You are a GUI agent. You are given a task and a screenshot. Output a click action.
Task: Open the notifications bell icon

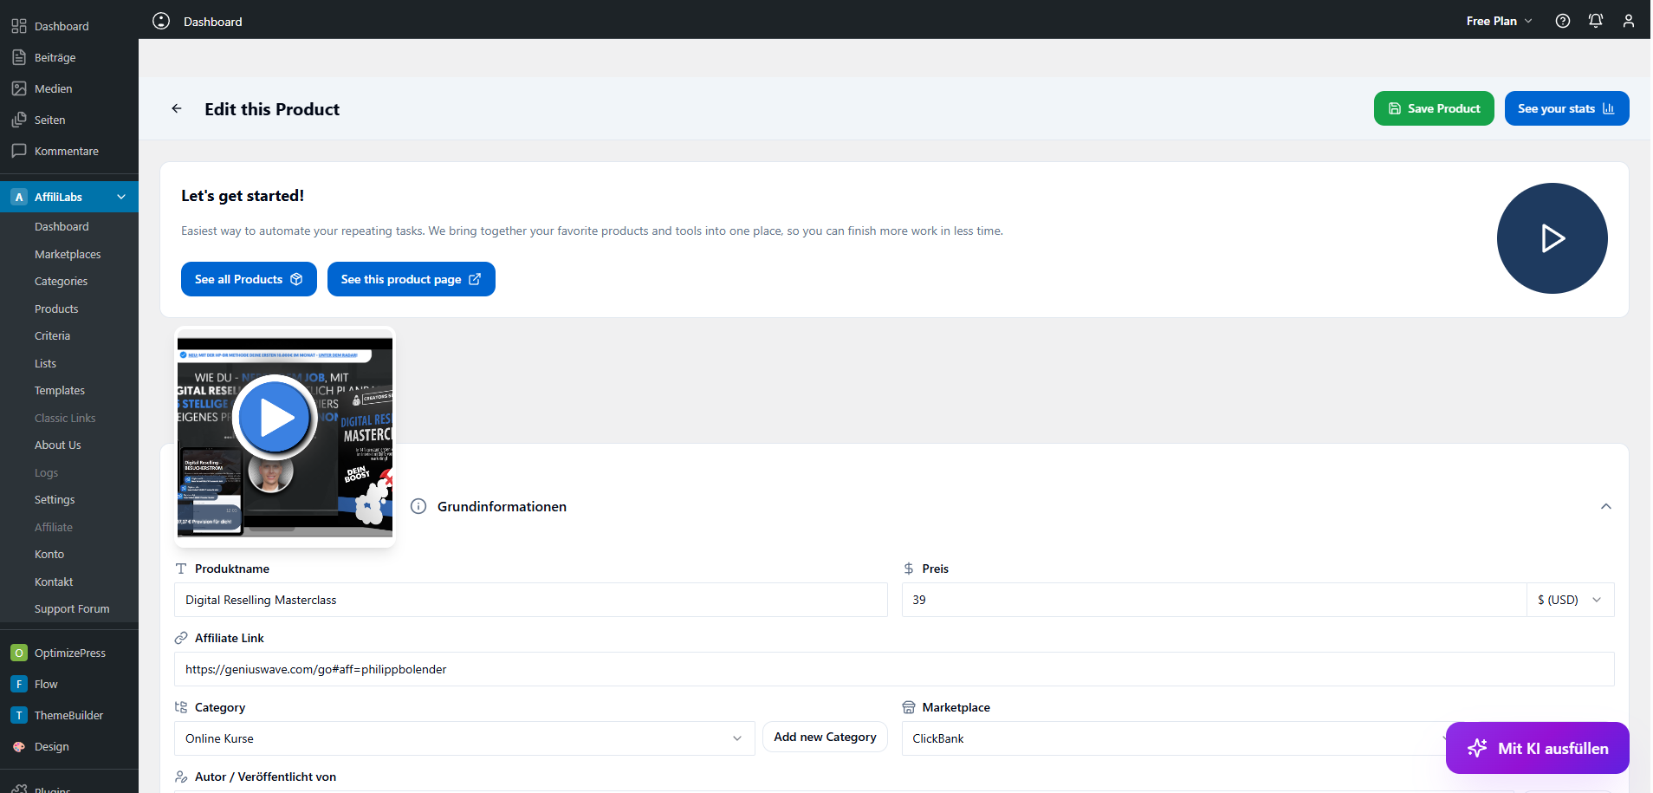click(x=1595, y=21)
